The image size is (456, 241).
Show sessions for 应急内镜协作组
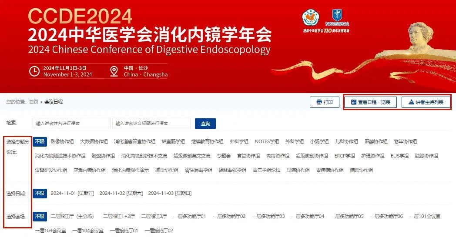pyautogui.click(x=90, y=170)
